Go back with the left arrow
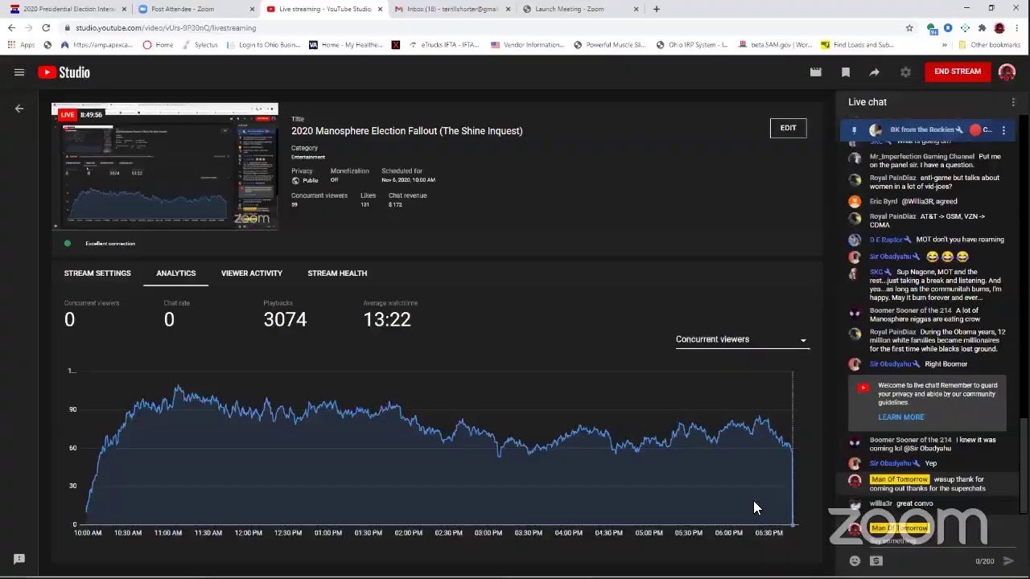1030x579 pixels. tap(19, 109)
